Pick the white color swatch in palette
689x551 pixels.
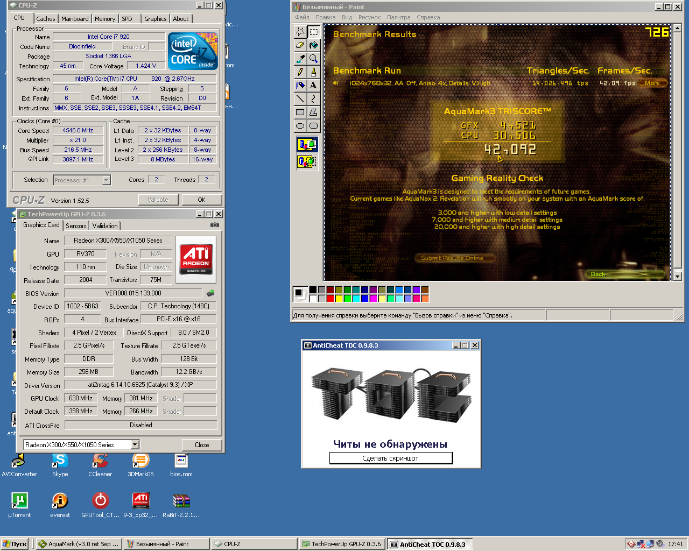(x=313, y=298)
